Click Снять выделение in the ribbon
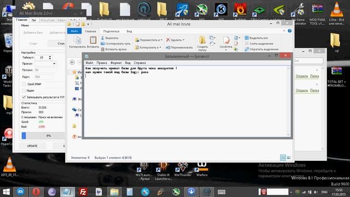The image size is (350, 197). [259, 44]
